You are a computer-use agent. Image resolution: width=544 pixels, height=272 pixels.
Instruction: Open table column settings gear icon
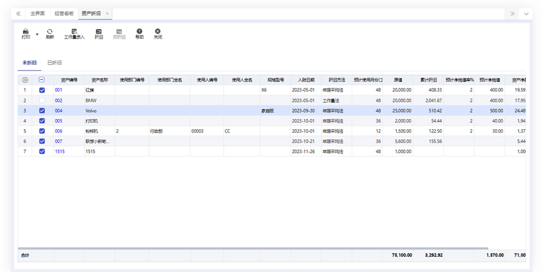click(25, 80)
